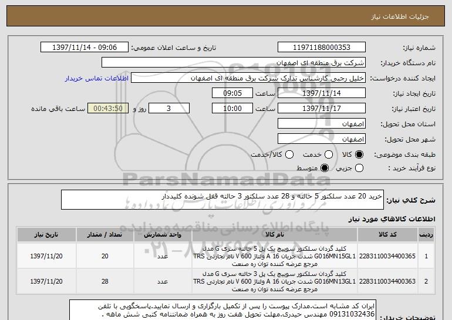Click the creation date field 1397/11/14
Viewport: 452px width, 320px height.
point(322,93)
